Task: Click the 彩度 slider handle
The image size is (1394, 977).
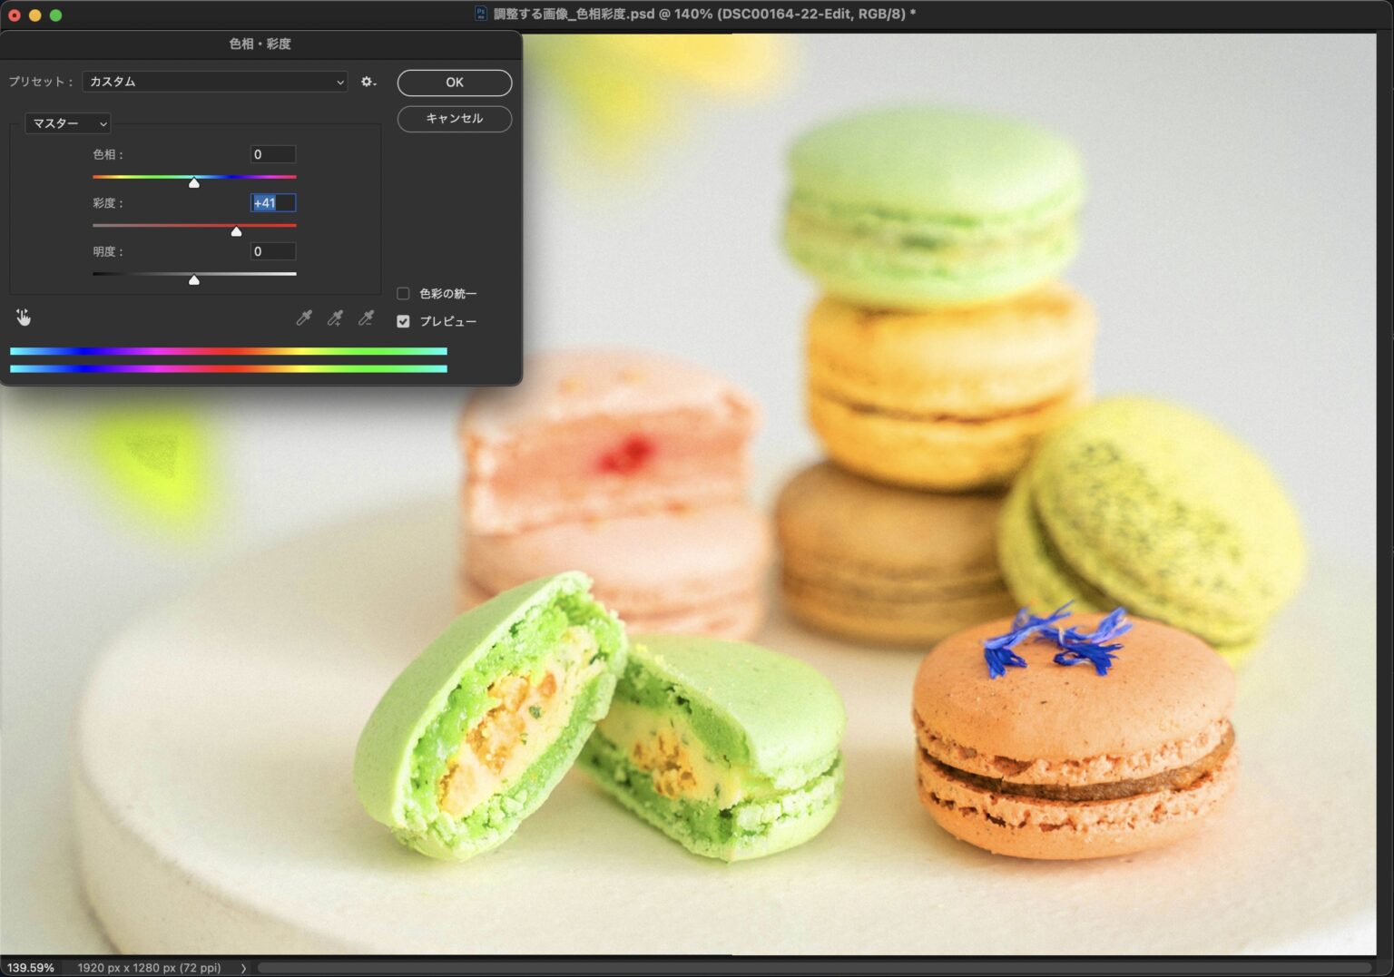Action: [x=236, y=232]
